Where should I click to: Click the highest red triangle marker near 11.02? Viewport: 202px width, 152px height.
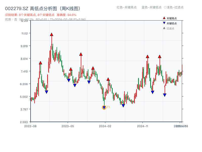point(52,34)
